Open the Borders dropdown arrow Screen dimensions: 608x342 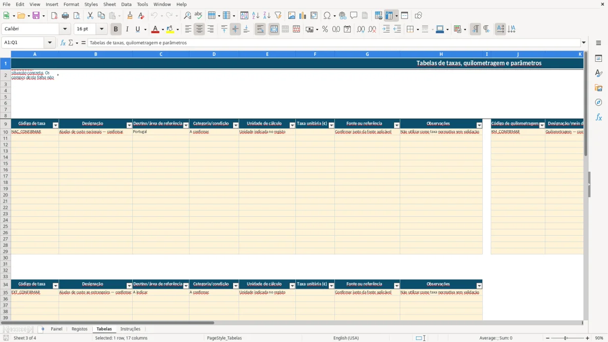pos(417,29)
